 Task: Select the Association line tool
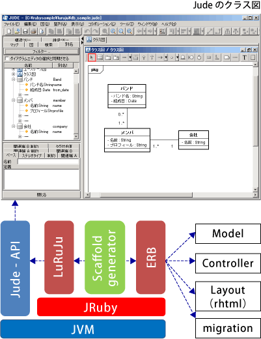tap(124, 57)
